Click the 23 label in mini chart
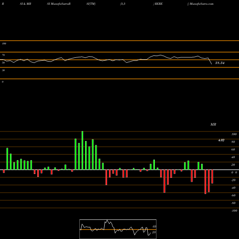The width and height of the screenshot is (239, 239). point(154,232)
